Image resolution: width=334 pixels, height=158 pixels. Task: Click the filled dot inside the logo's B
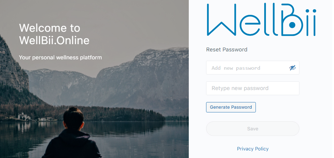click(x=293, y=25)
